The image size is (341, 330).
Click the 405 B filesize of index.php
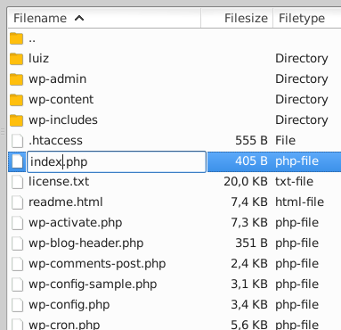pos(251,161)
